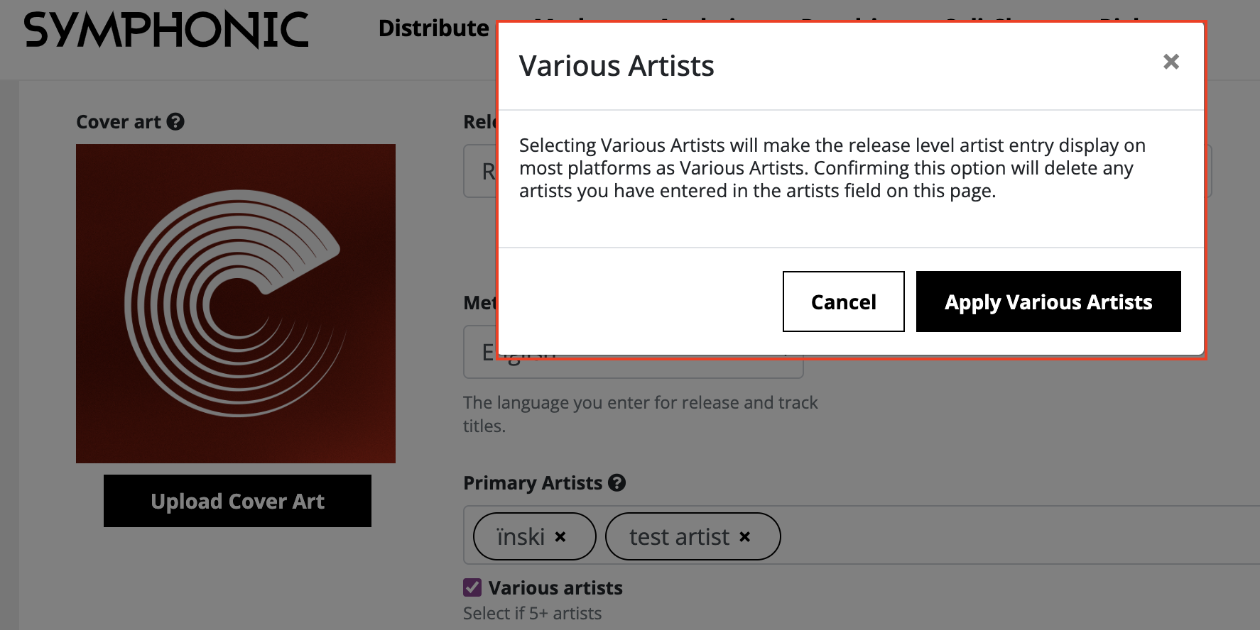Viewport: 1260px width, 630px height.
Task: Uncheck the Various artists checkbox
Action: (x=472, y=587)
